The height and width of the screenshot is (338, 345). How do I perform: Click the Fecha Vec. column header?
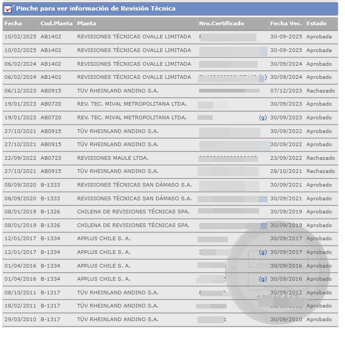click(286, 24)
